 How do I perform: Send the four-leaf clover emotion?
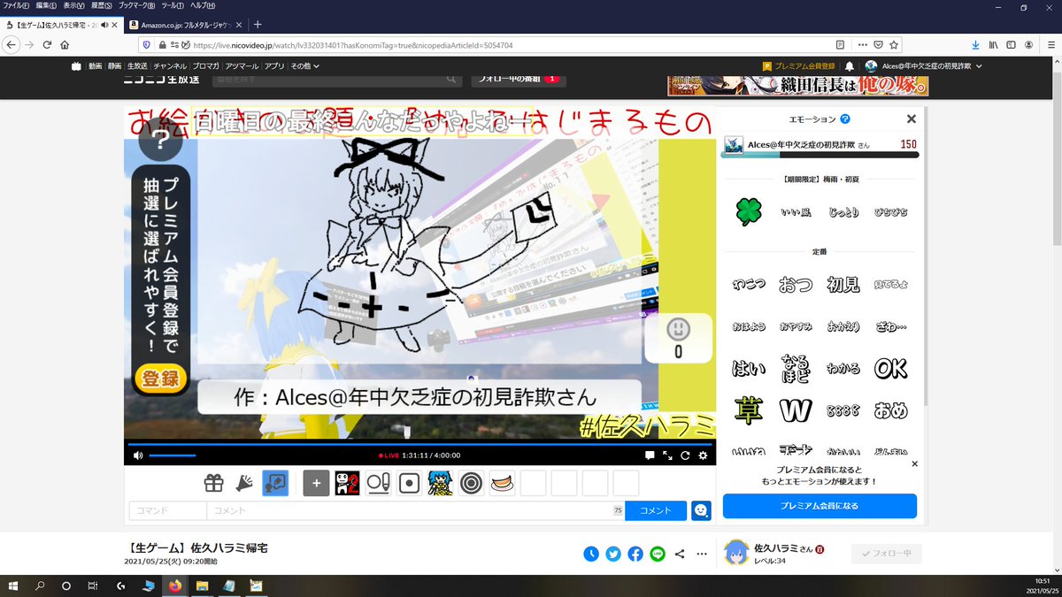749,211
